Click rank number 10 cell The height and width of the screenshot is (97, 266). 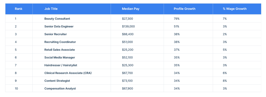(16, 88)
